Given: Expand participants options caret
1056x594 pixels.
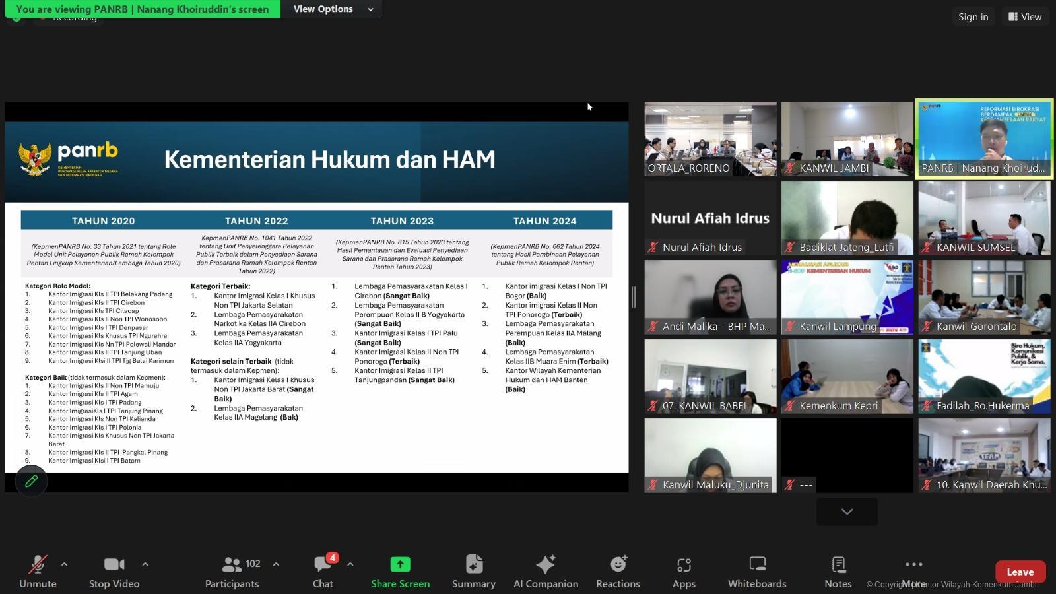Looking at the screenshot, I should tap(276, 564).
